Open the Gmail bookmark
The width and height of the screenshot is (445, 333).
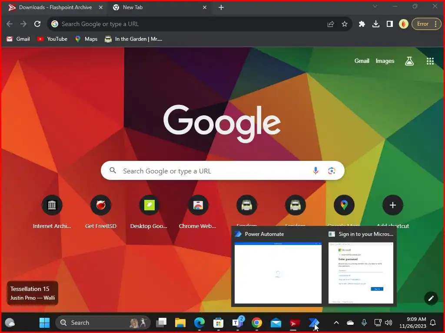click(18, 39)
